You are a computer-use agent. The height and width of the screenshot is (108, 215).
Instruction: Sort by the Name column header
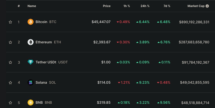pos(31,6)
